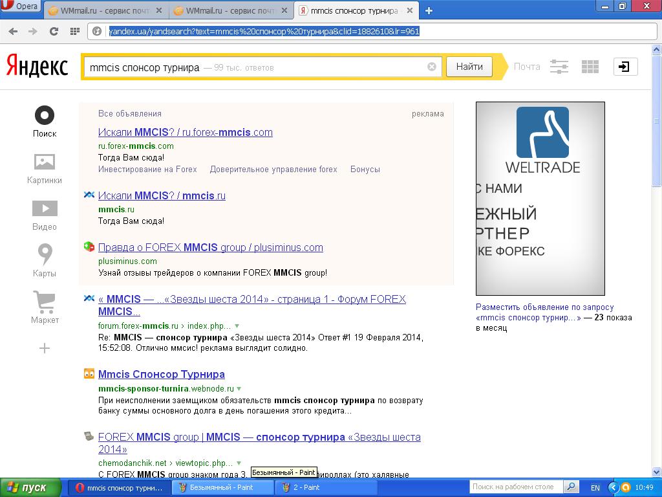
Task: Open Картинки image search icon
Action: [x=45, y=162]
